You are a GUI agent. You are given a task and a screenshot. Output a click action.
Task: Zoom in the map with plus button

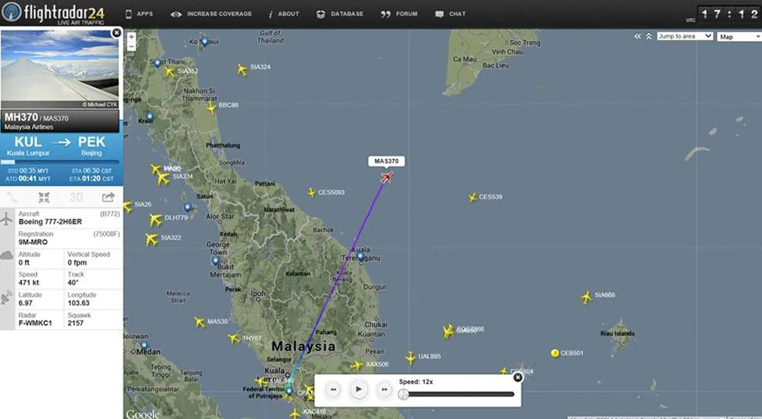coord(132,37)
